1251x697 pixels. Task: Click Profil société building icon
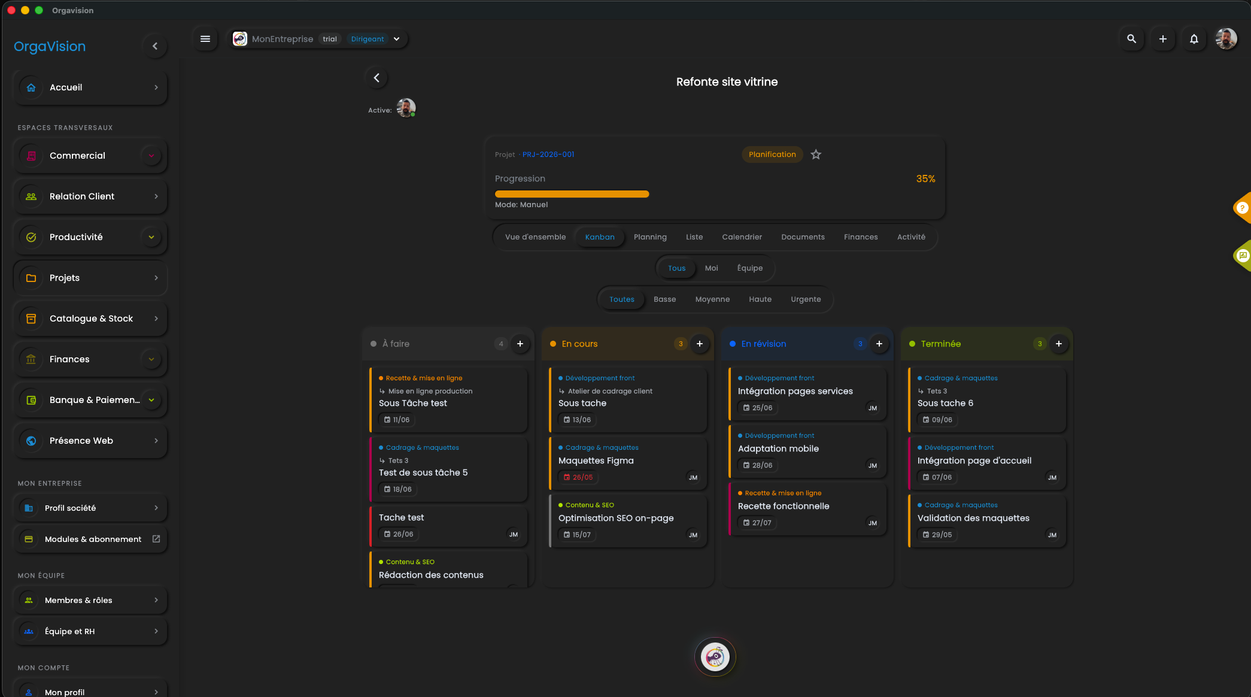[x=29, y=508]
